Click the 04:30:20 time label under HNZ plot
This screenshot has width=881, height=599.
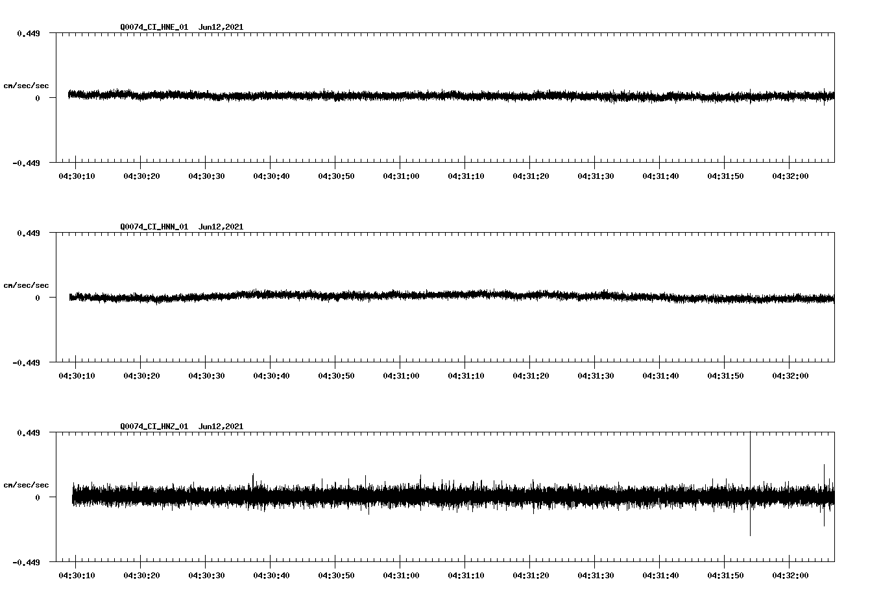(x=141, y=576)
